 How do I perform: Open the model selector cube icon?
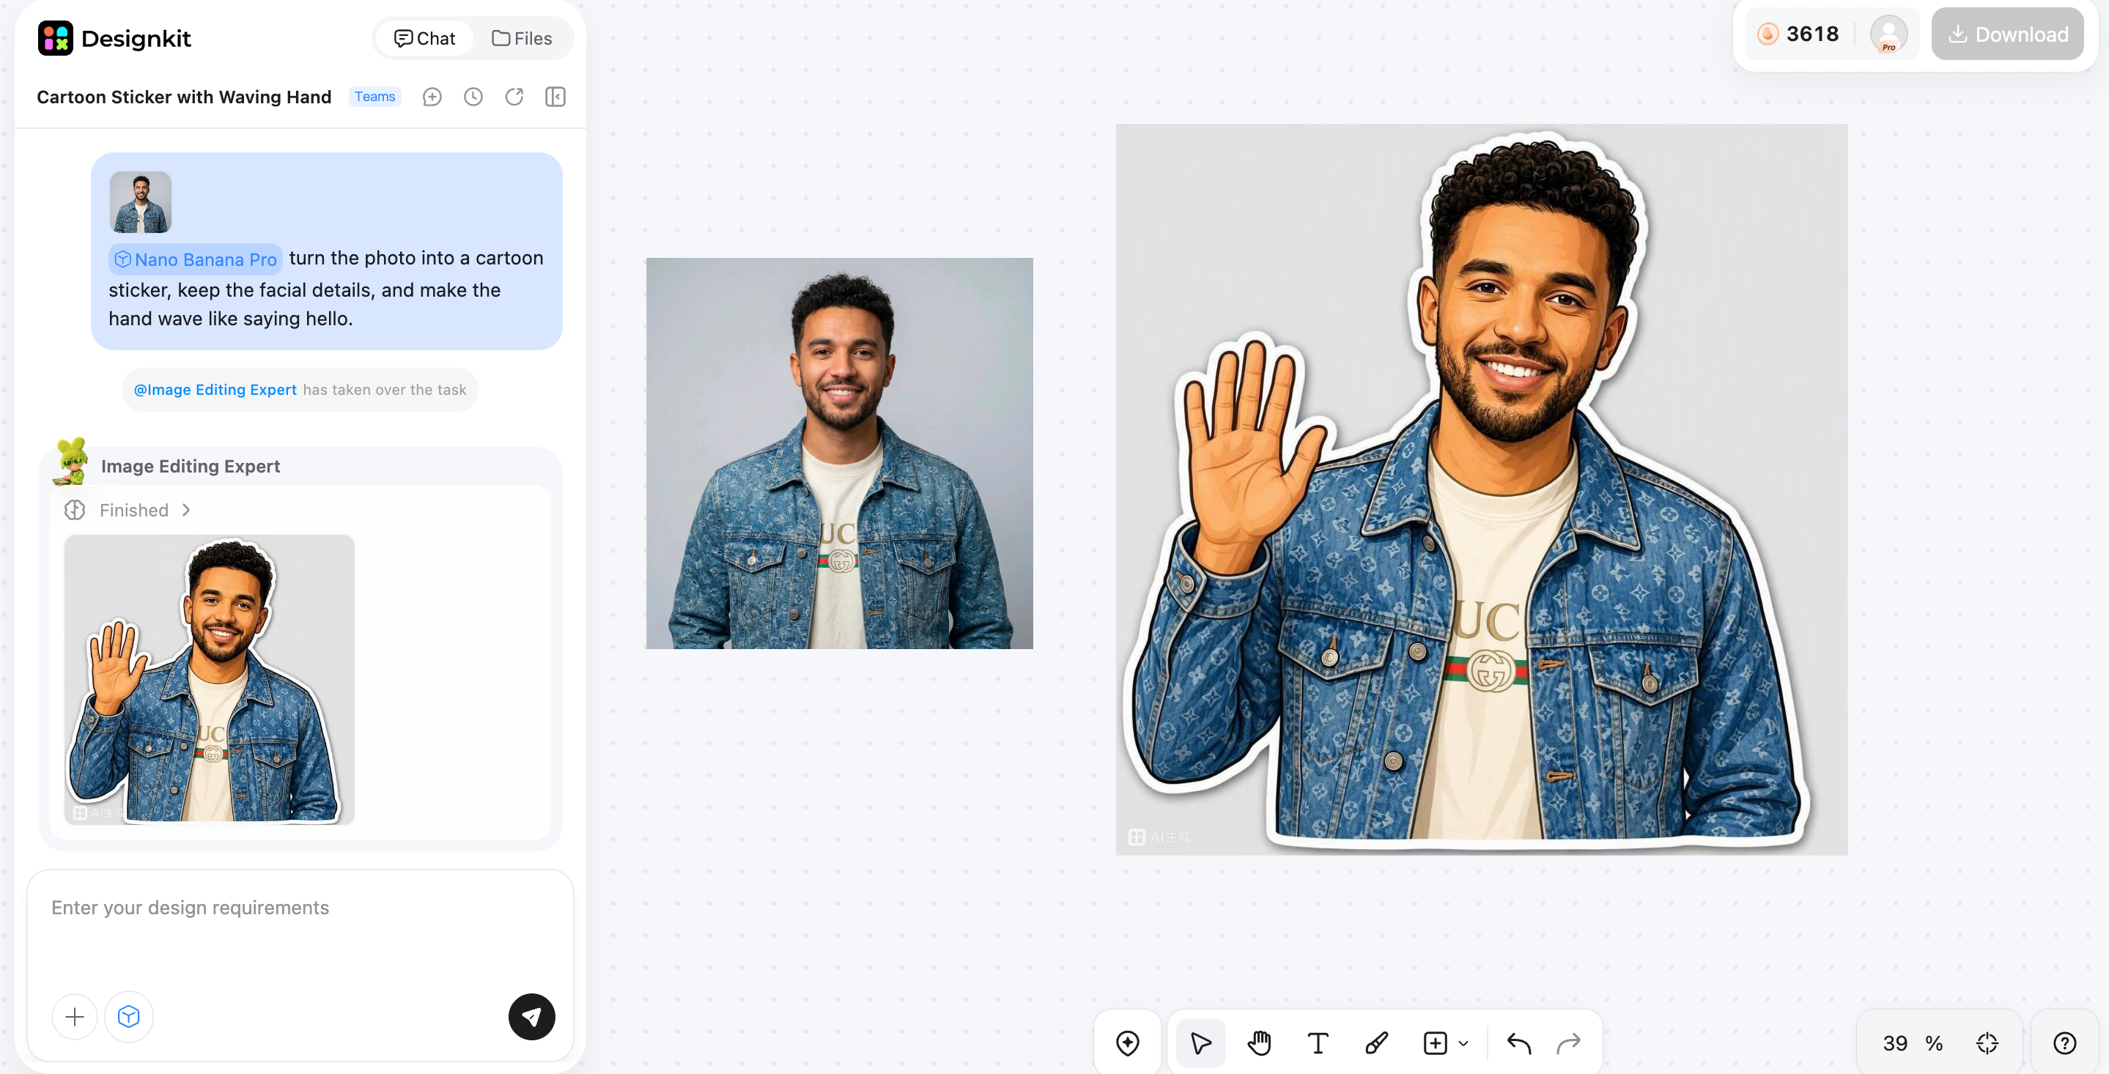tap(128, 1017)
